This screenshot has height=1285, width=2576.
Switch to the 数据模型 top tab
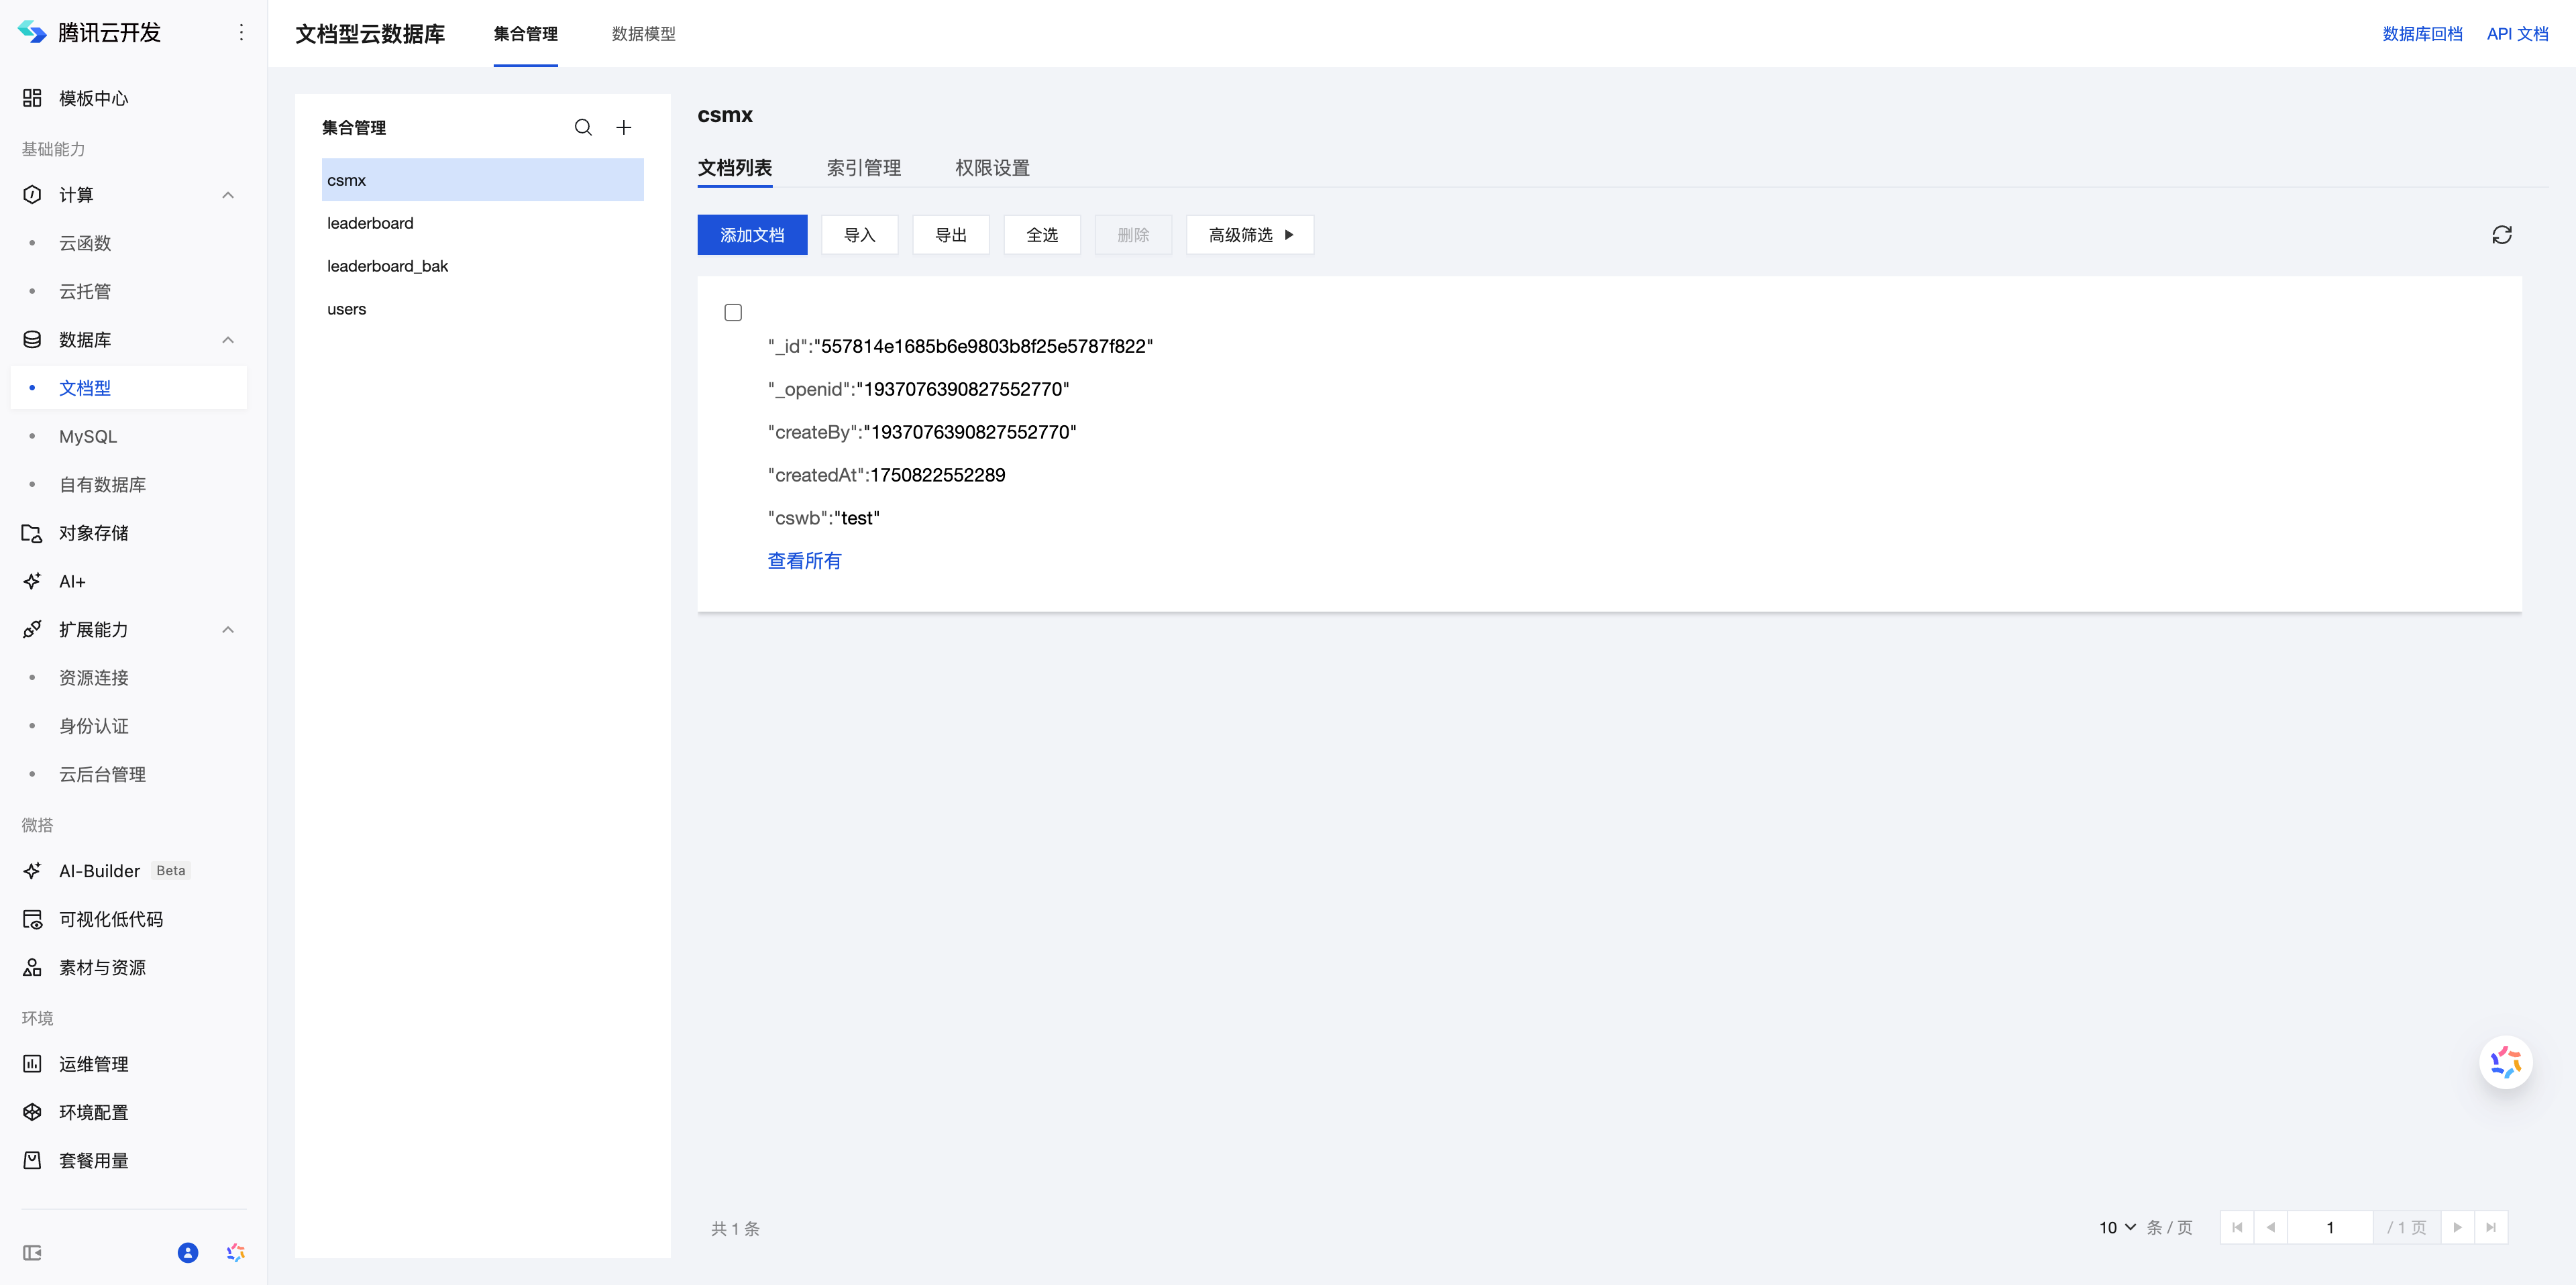(x=644, y=34)
